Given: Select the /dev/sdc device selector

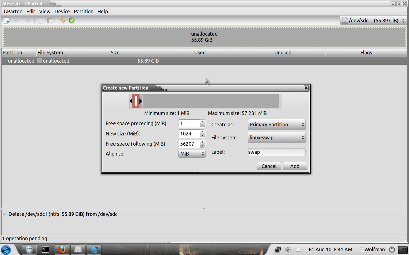Looking at the screenshot, I should [373, 21].
